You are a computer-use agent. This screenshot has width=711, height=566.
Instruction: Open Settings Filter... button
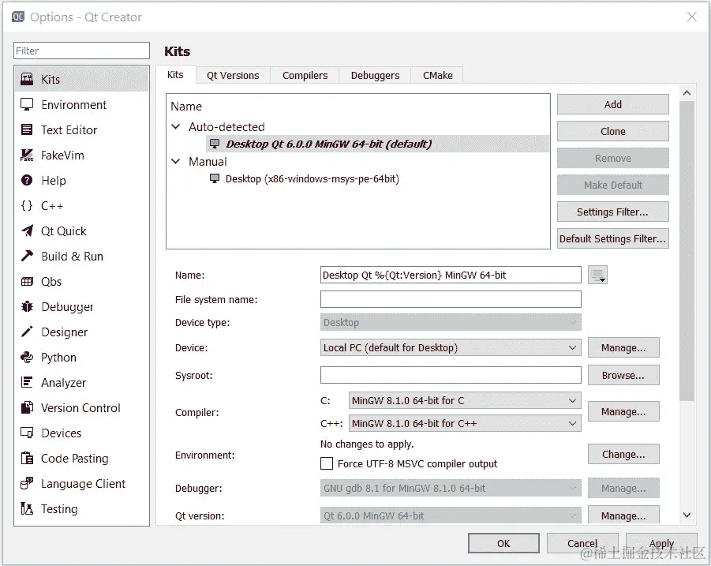[612, 212]
